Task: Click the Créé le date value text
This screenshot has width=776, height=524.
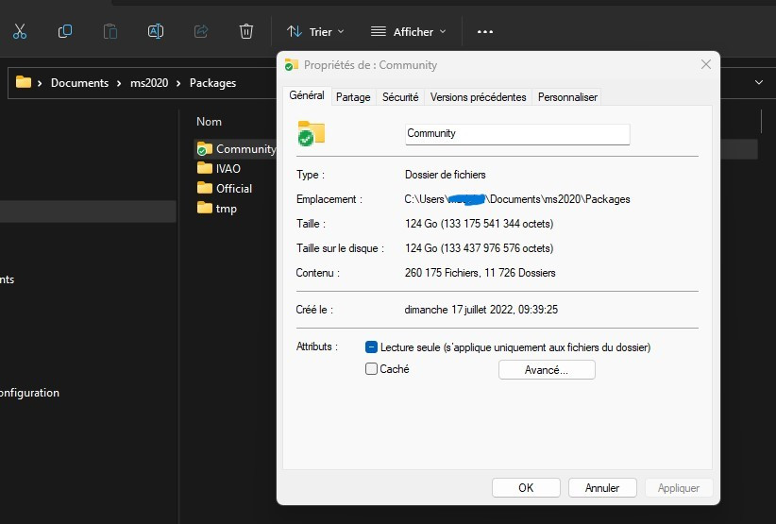Action: [x=481, y=310]
